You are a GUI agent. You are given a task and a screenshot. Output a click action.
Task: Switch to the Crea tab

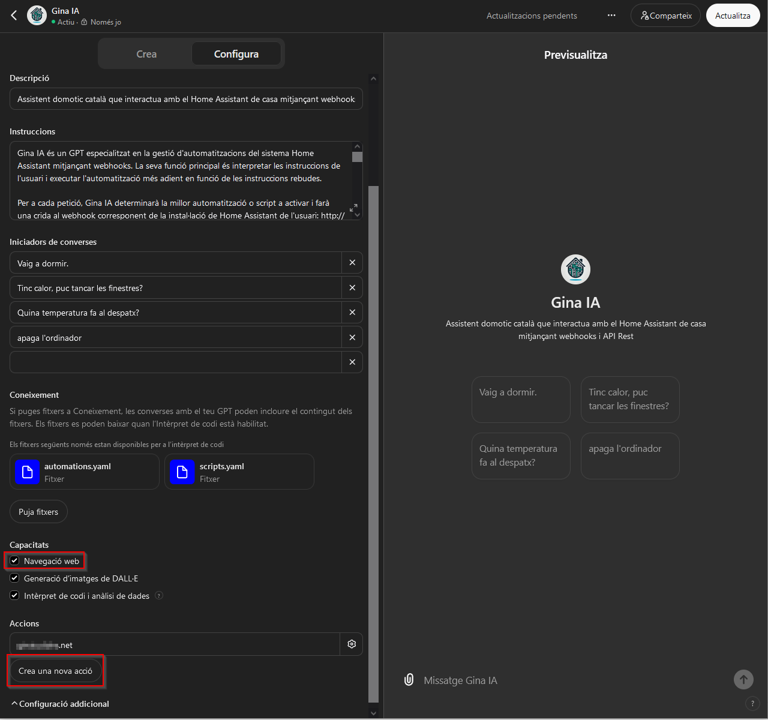coord(146,53)
